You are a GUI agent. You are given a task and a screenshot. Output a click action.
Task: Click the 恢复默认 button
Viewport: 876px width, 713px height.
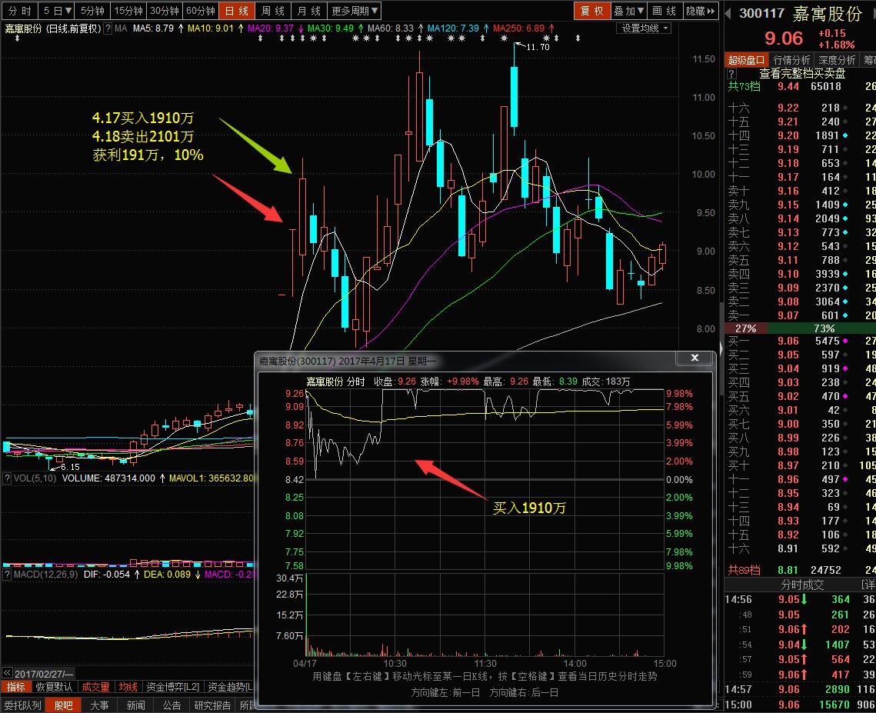tap(55, 687)
